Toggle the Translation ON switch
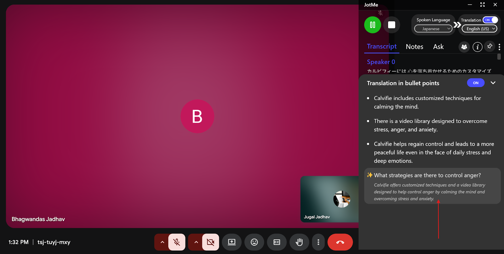The image size is (504, 254). (x=490, y=20)
